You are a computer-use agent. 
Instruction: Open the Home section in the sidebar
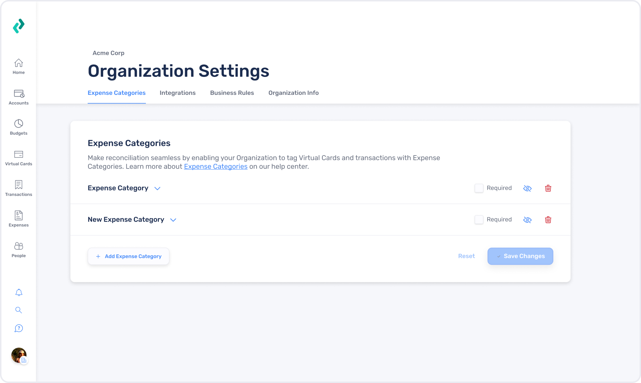click(18, 66)
